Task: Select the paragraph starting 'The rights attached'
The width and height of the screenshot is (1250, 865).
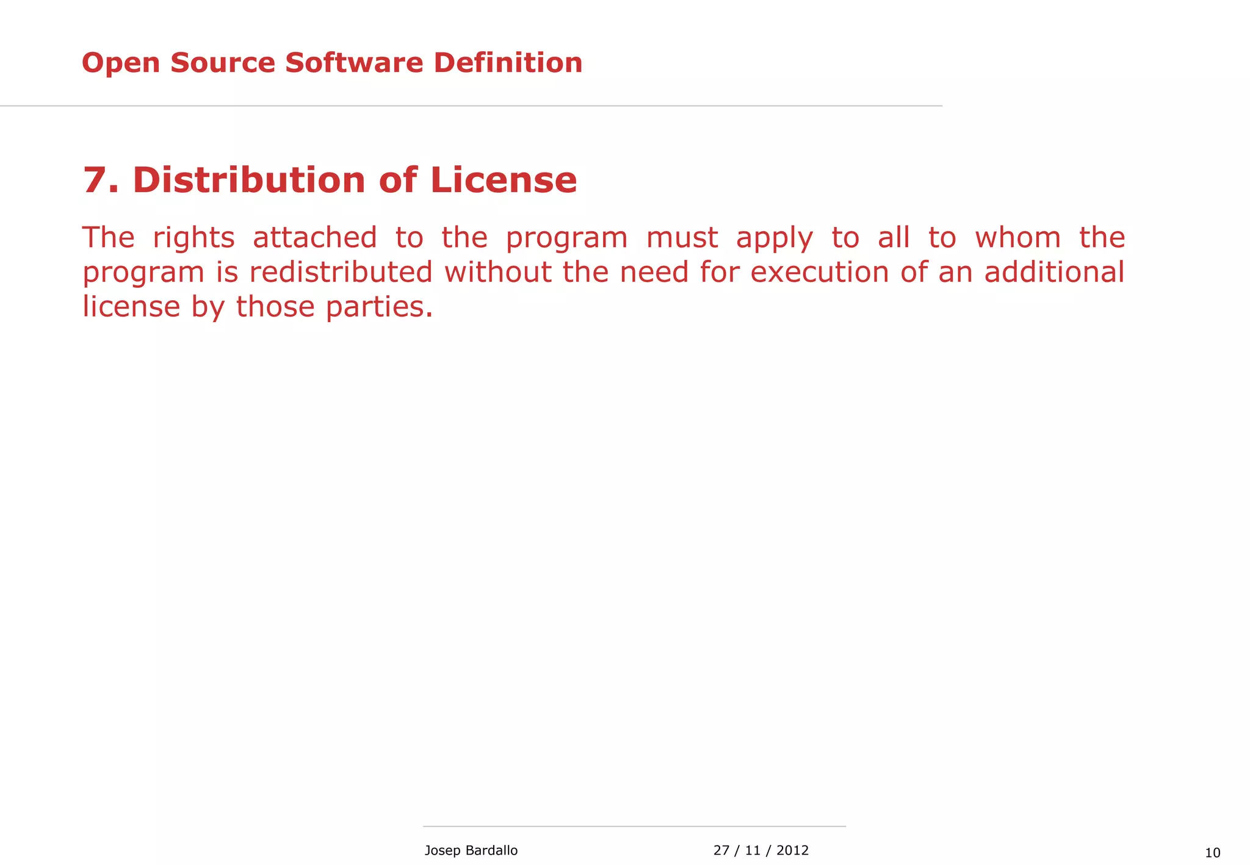Action: [604, 272]
